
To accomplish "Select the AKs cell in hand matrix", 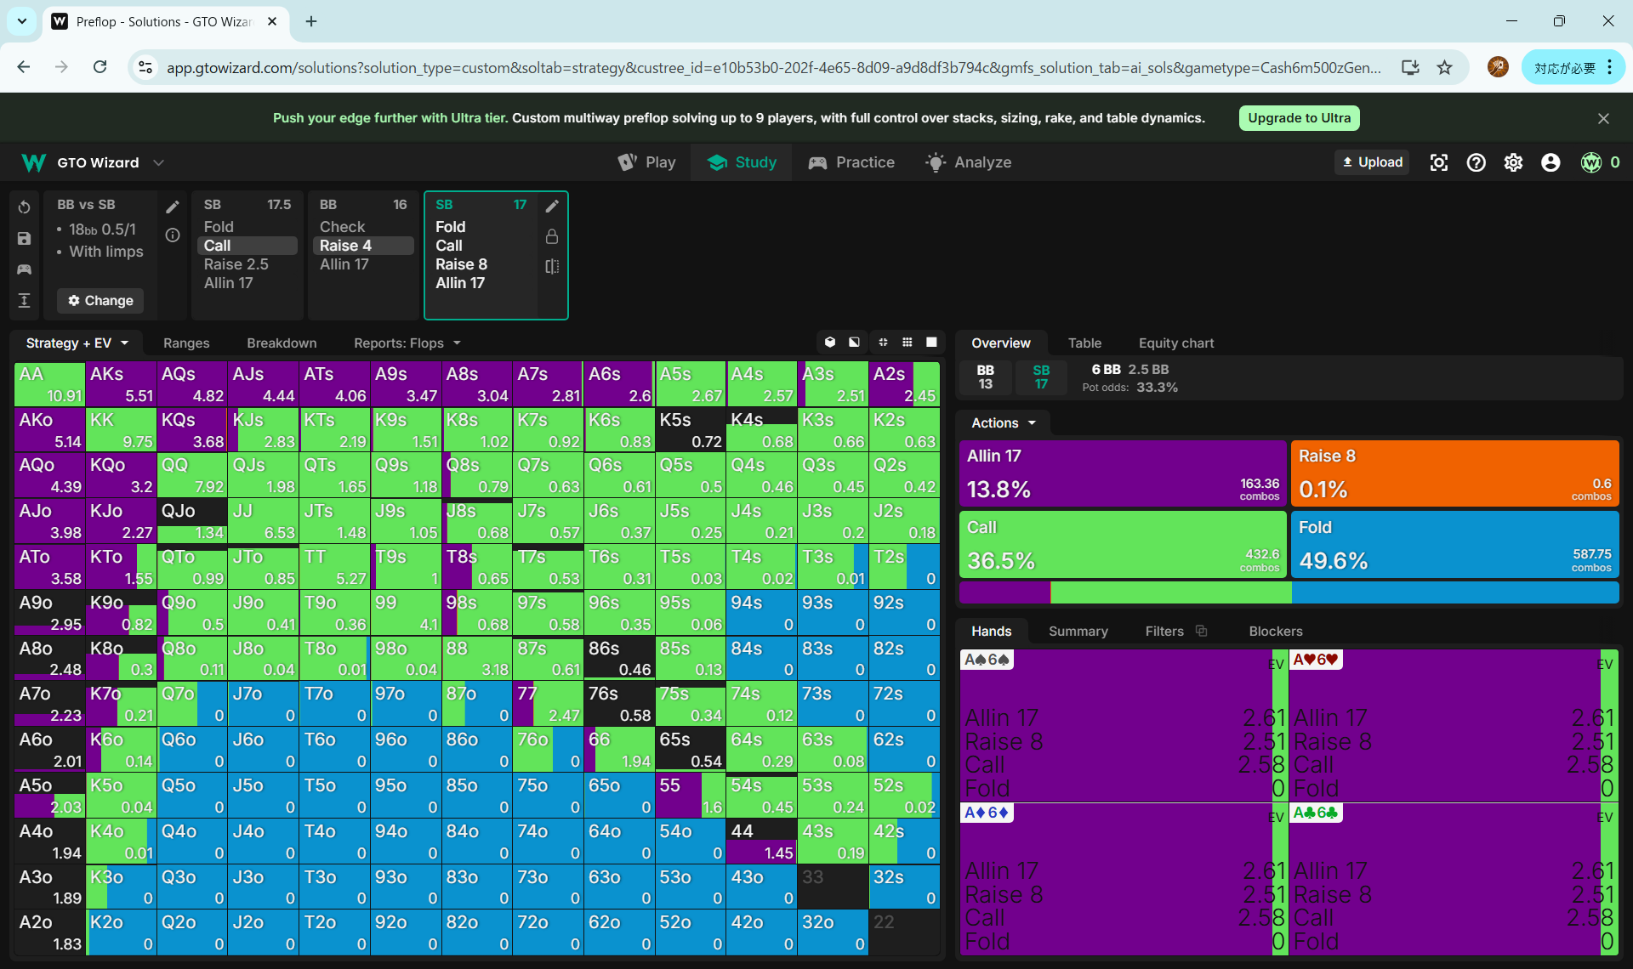I will tap(121, 384).
